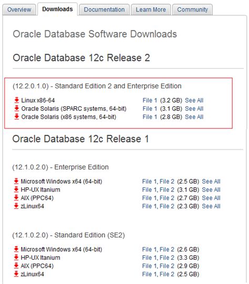249x284 pixels.
Task: Click the Oracle Database Software Downloads title
Action: [95, 34]
